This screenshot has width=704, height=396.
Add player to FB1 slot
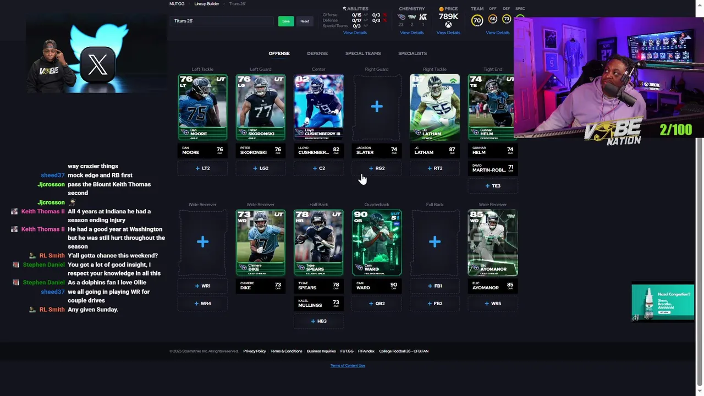435,286
